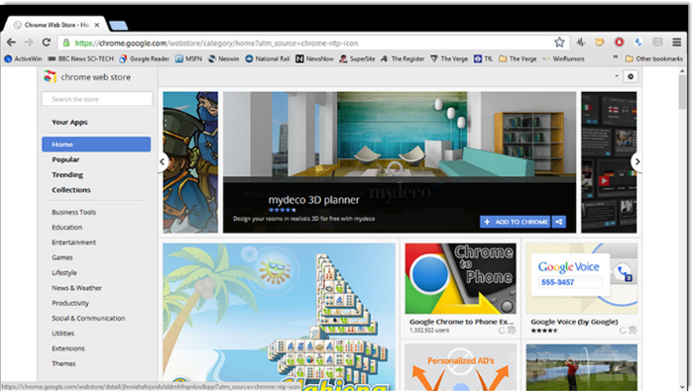Open the store settings gear

click(631, 76)
